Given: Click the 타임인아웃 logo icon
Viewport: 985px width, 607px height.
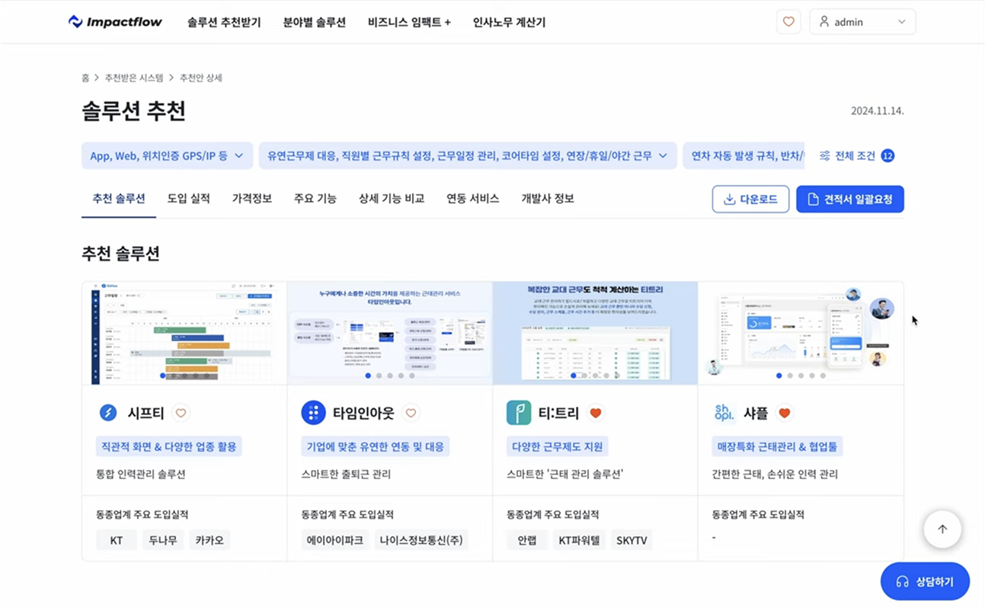Looking at the screenshot, I should pyautogui.click(x=313, y=413).
